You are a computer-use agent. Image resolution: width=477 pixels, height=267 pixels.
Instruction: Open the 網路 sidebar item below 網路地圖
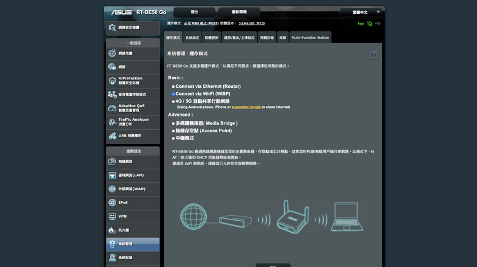tap(133, 67)
